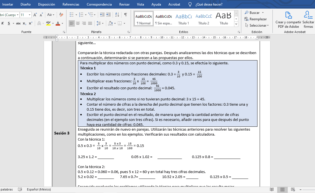Apply red font color

tap(58, 24)
